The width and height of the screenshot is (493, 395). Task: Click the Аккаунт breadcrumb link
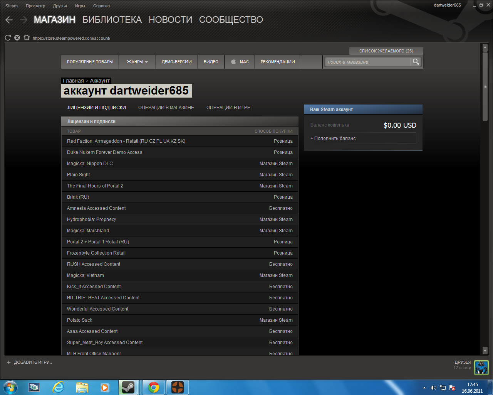[x=100, y=81]
